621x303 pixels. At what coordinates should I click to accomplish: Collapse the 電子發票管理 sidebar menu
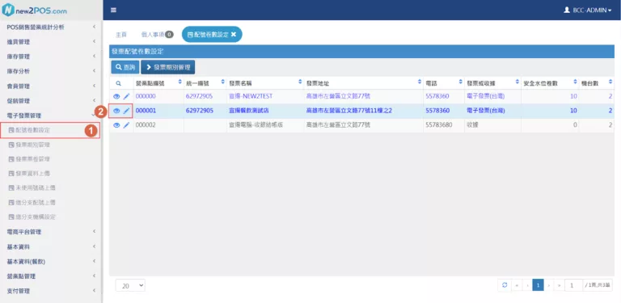pos(51,116)
